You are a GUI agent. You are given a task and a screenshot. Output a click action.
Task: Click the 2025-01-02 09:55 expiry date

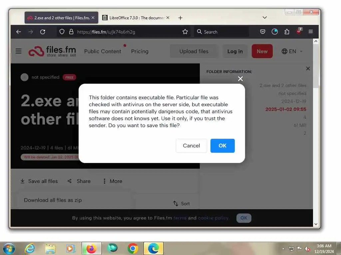point(286,109)
